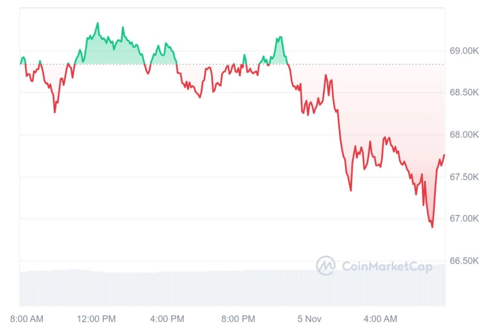Click the sharp red dip below 68.50K after 8:00 AM
Screen dimensions: 499x332
click(55, 112)
